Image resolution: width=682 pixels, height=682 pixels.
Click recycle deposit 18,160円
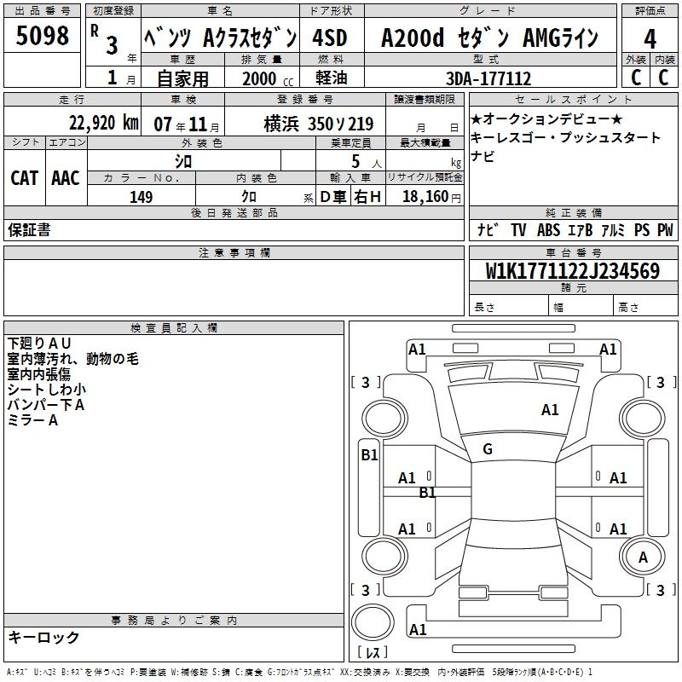[x=431, y=197]
